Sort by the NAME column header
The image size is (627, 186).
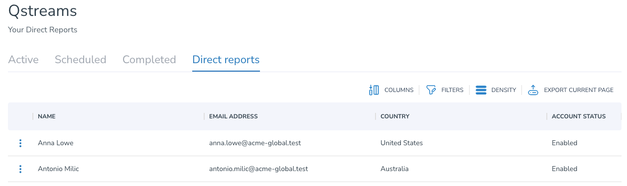47,116
